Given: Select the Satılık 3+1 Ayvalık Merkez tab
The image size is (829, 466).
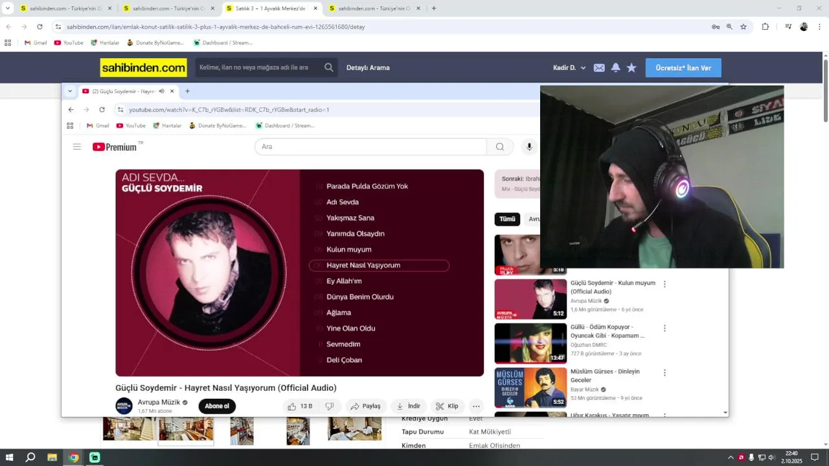Looking at the screenshot, I should (x=272, y=8).
